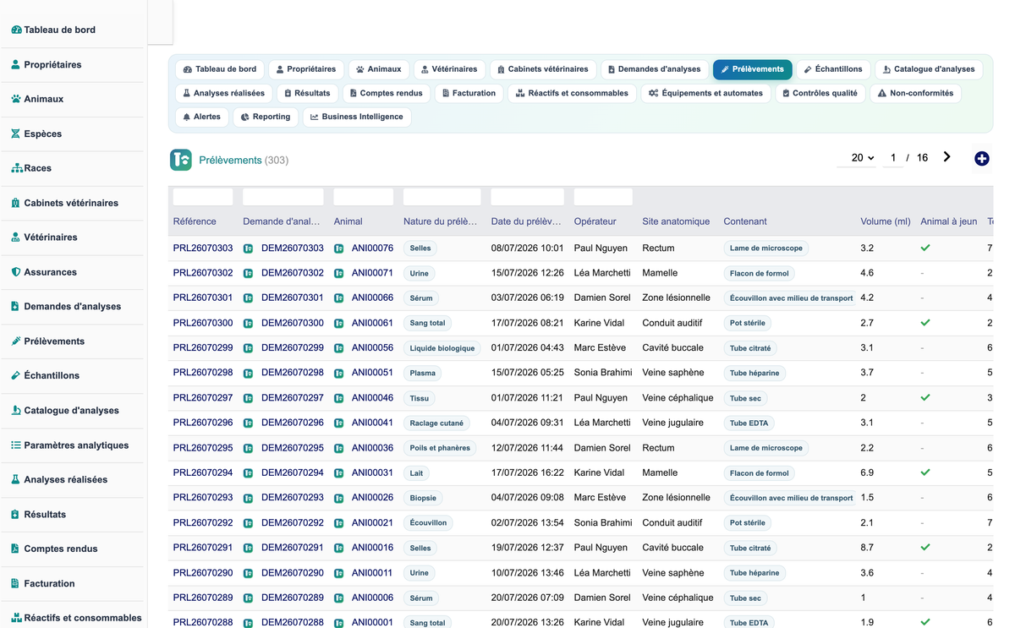
Task: Click the Tube EDTA tag in PRL26070296 row
Action: point(749,423)
